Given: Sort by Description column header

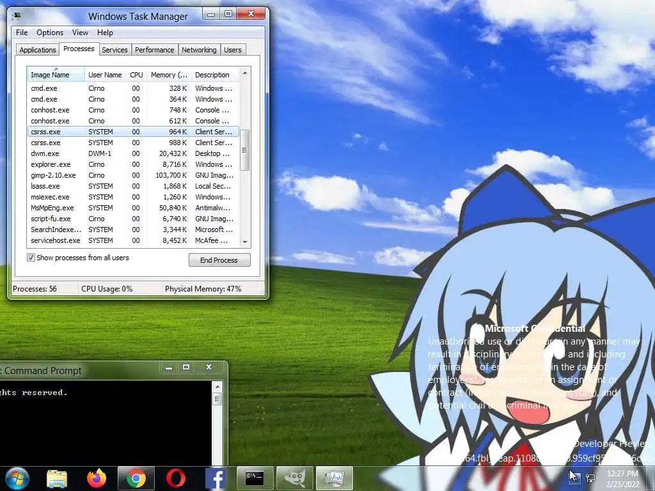Looking at the screenshot, I should 215,75.
